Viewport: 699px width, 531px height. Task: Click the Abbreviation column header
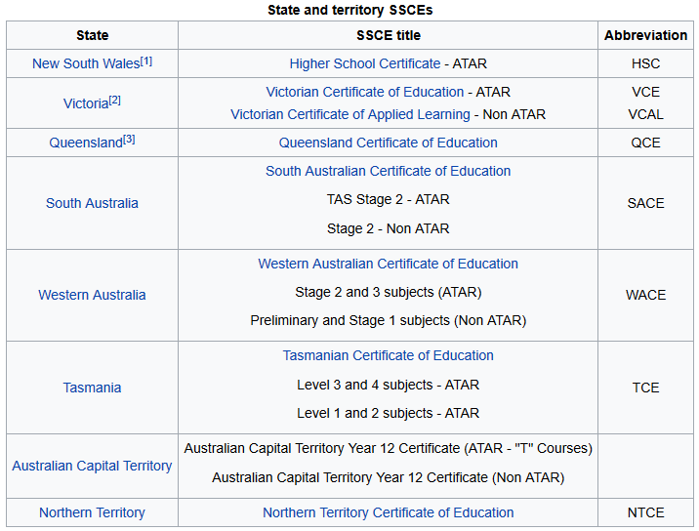pyautogui.click(x=645, y=35)
